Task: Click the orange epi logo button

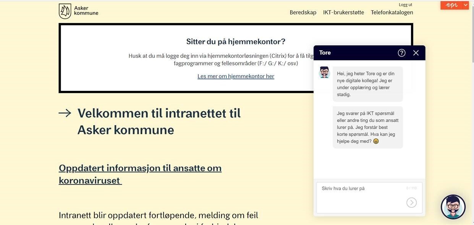Action: (x=451, y=5)
